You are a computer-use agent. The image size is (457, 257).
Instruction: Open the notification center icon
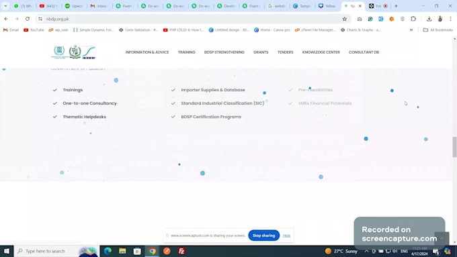pos(435,251)
